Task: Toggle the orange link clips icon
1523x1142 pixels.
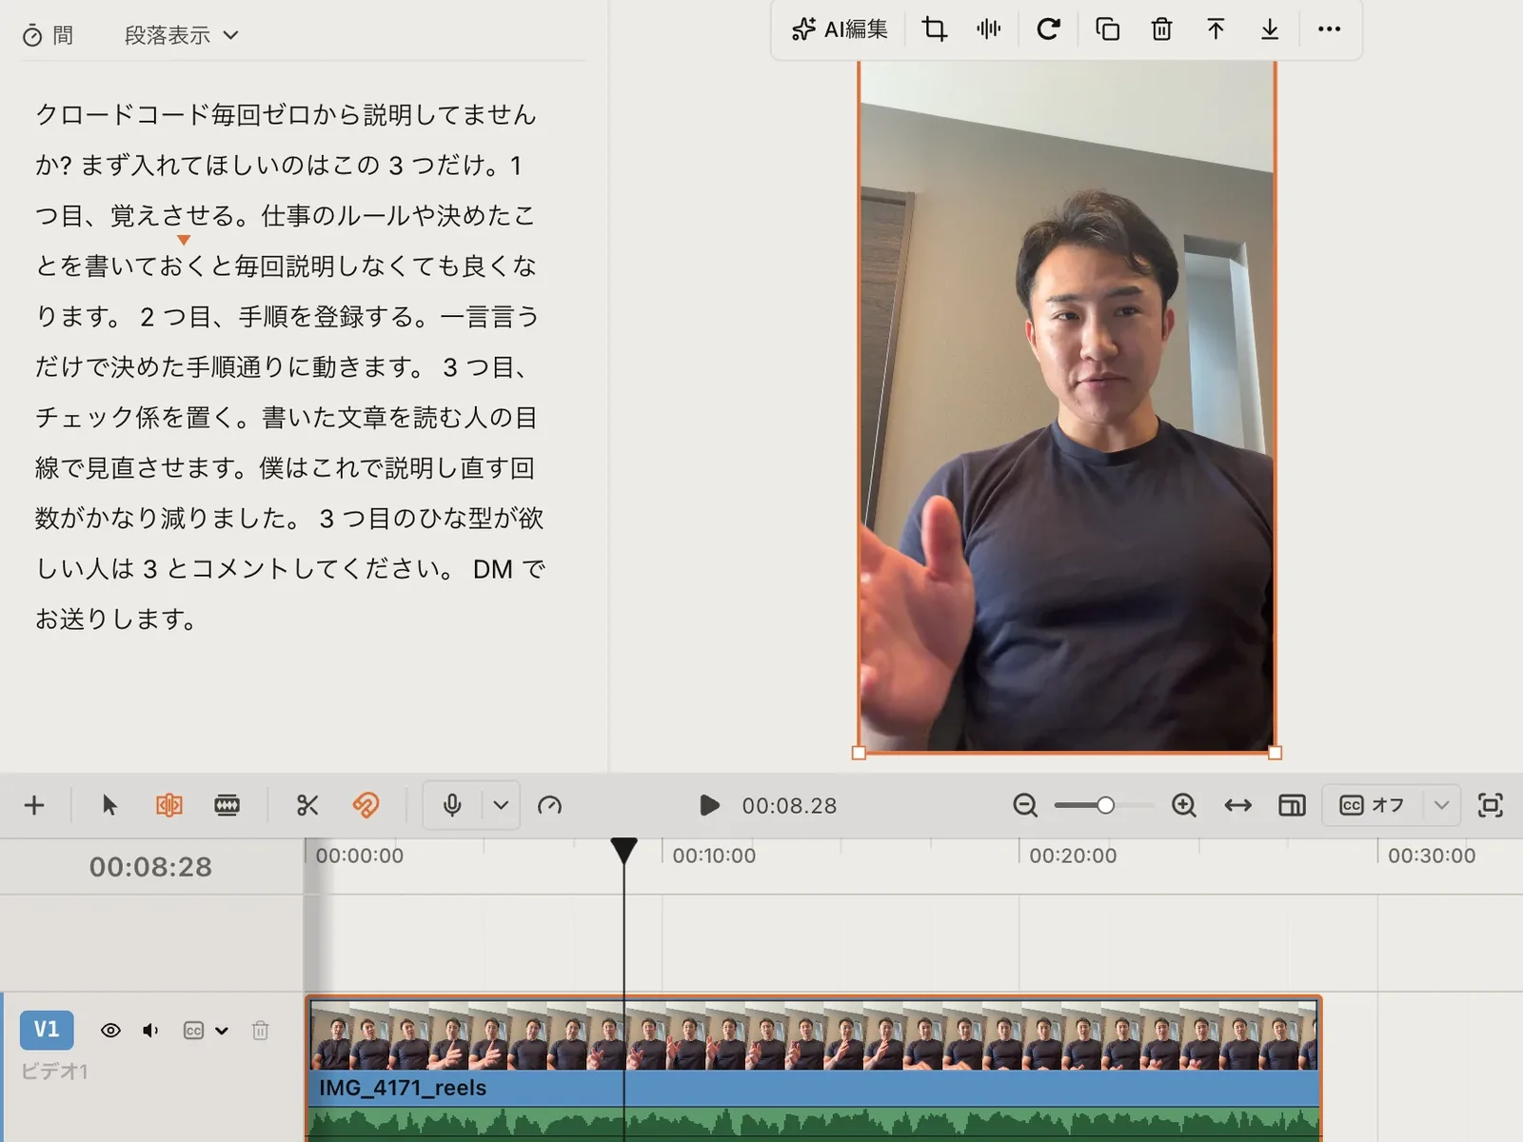Action: tap(366, 805)
